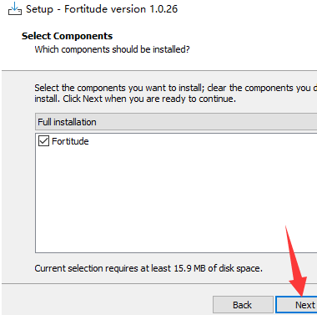Go back using the Back button
This screenshot has height=315, width=317.
point(243,305)
